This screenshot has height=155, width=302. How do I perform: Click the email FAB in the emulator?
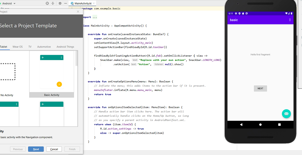pos(286,114)
